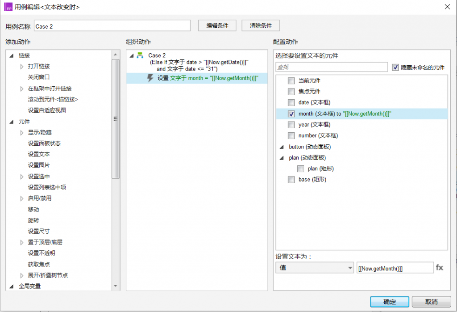Expand the 设置选中 item
Viewport: 457px width, 312px height.
tap(22, 177)
